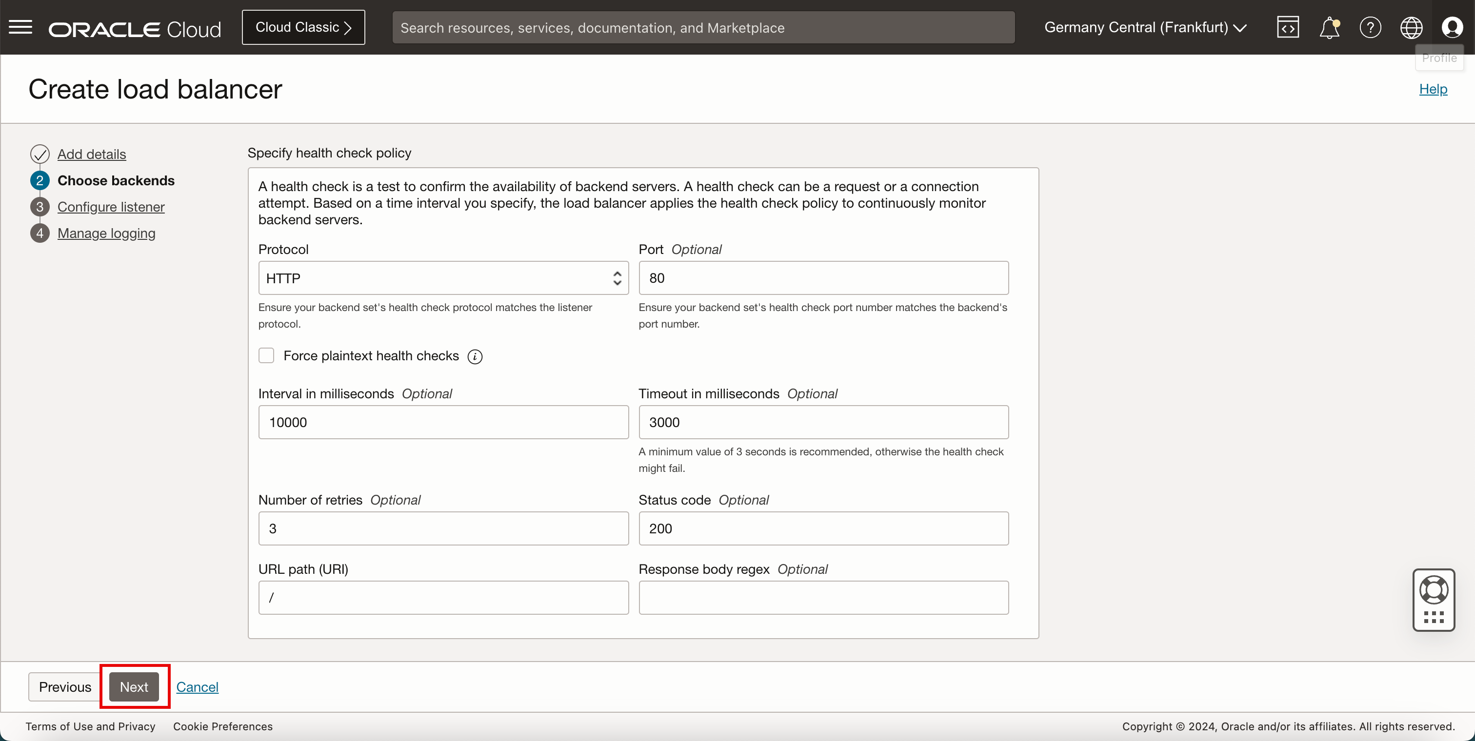This screenshot has height=741, width=1475.
Task: Click the help question mark icon
Action: click(1369, 27)
